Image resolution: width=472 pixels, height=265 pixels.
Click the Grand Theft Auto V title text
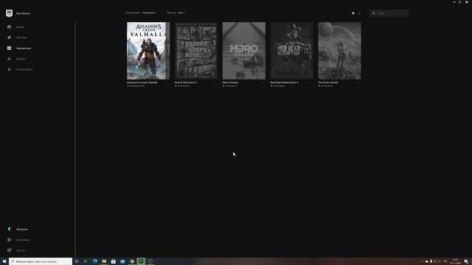tap(186, 82)
